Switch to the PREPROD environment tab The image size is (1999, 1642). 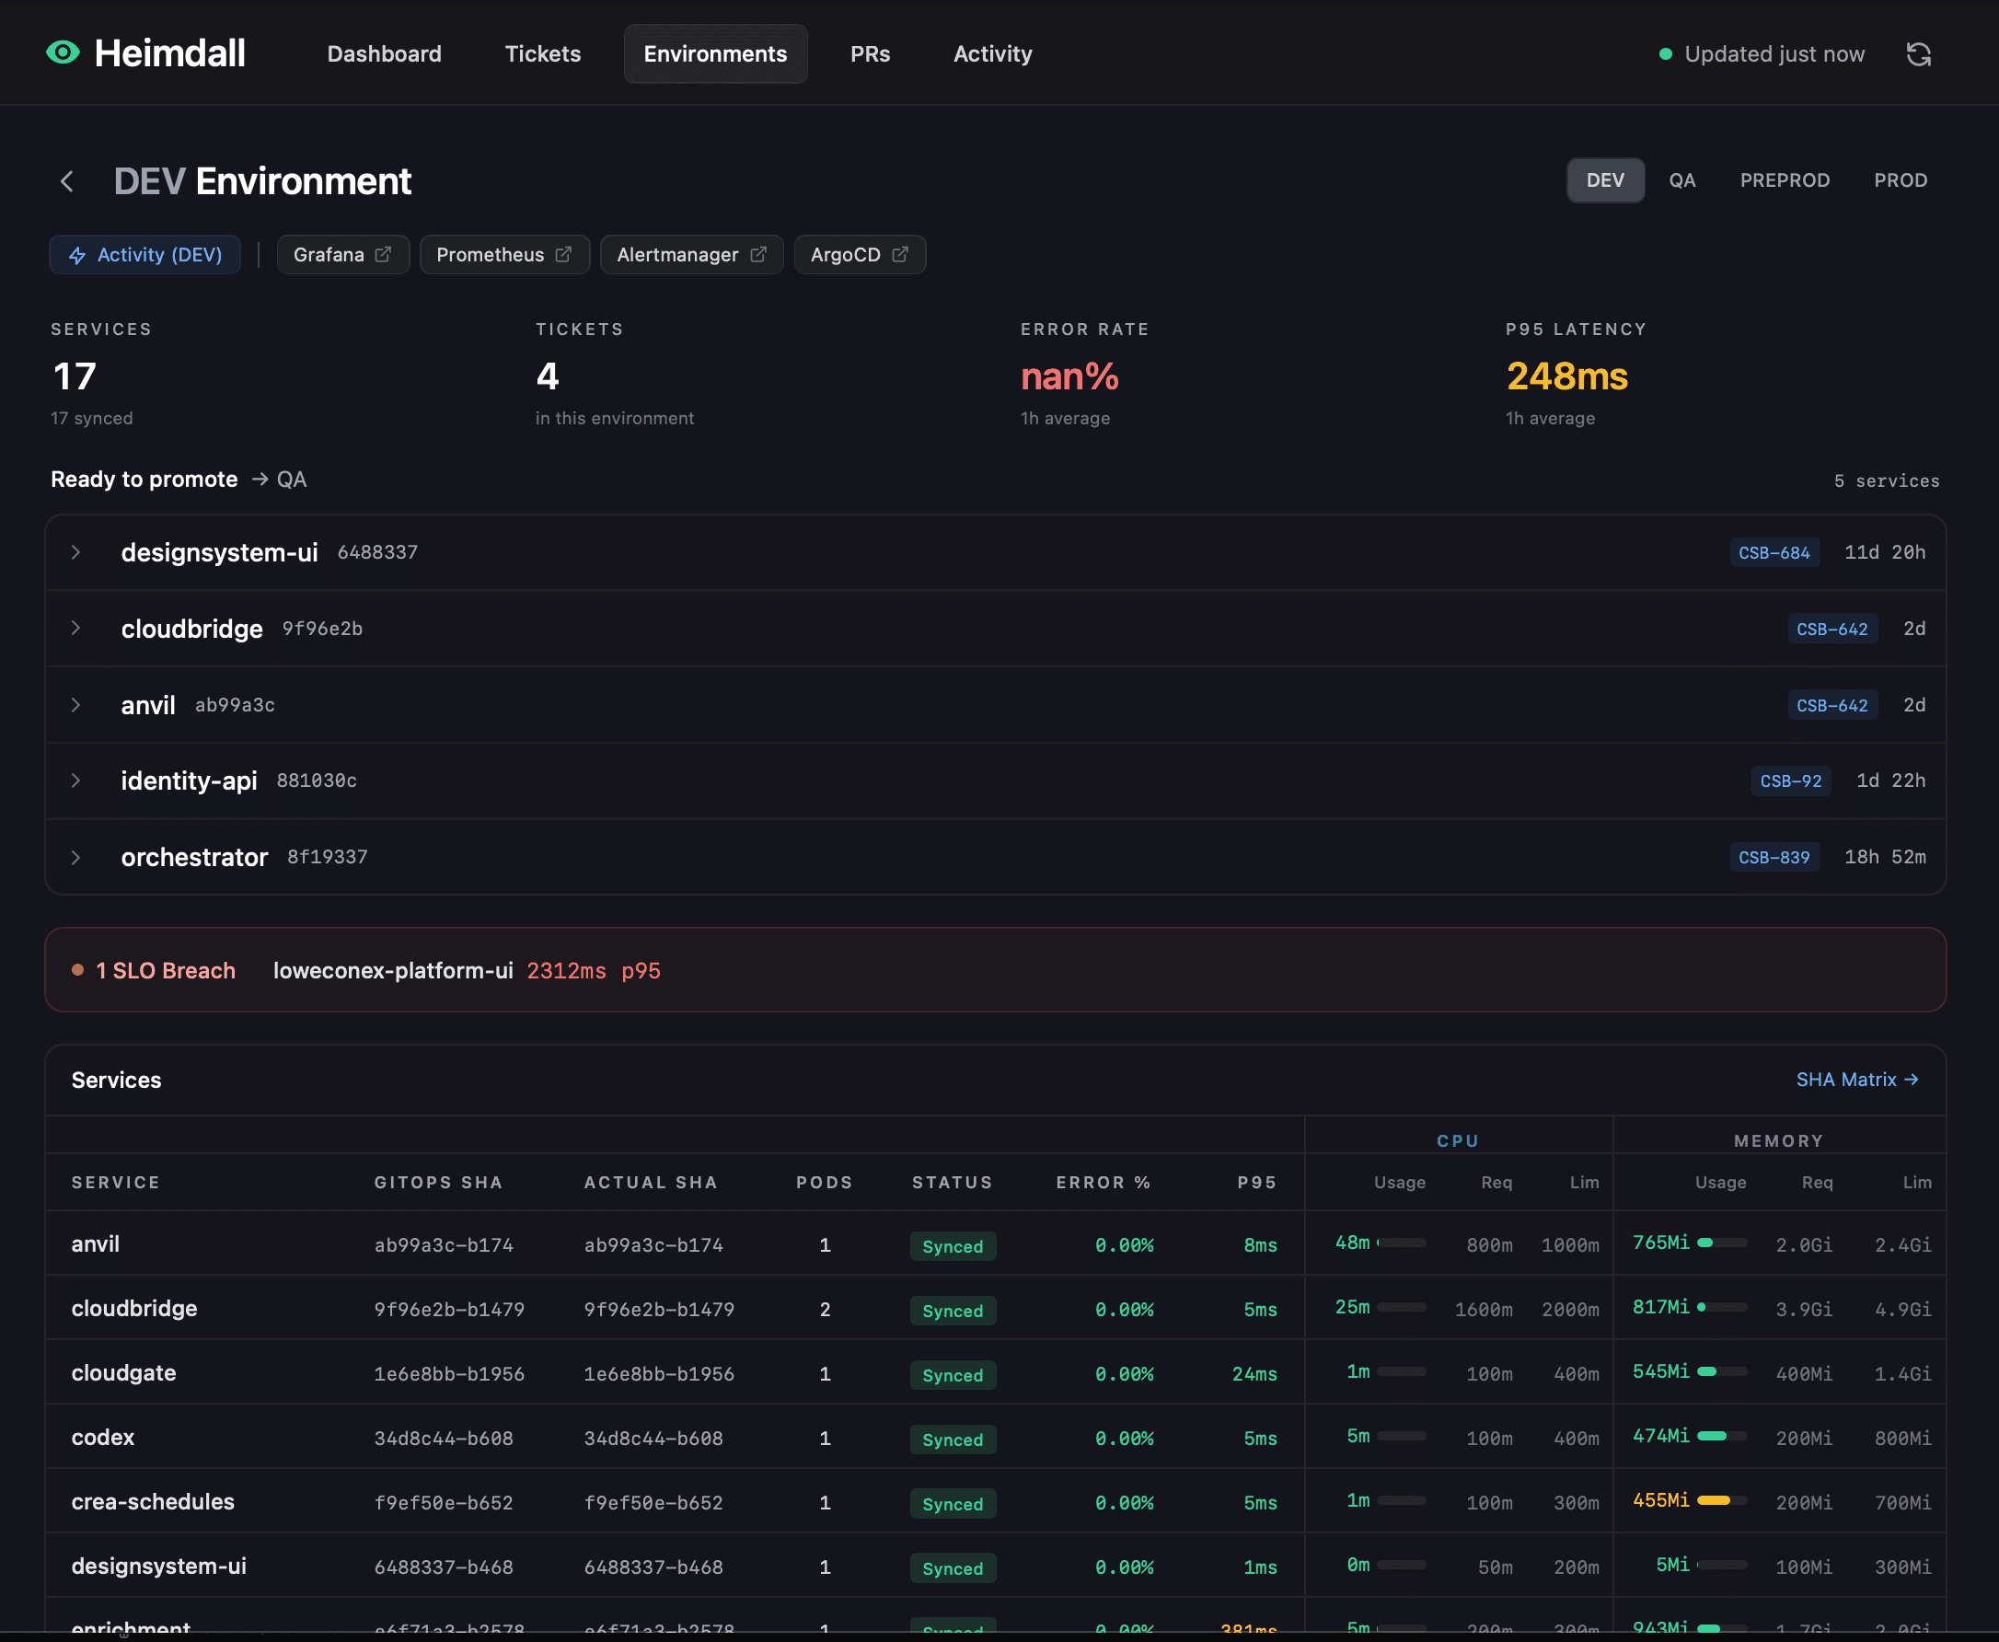coord(1785,179)
